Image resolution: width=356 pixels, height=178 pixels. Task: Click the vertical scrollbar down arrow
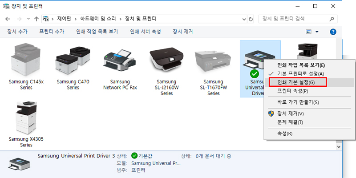coord(339,147)
